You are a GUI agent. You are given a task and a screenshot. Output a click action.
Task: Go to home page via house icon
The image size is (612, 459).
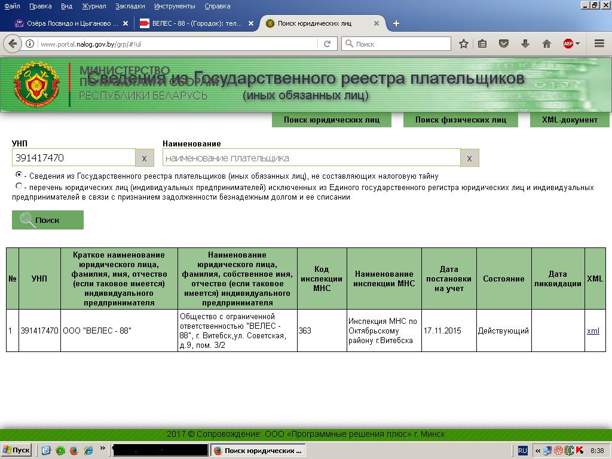pos(546,44)
